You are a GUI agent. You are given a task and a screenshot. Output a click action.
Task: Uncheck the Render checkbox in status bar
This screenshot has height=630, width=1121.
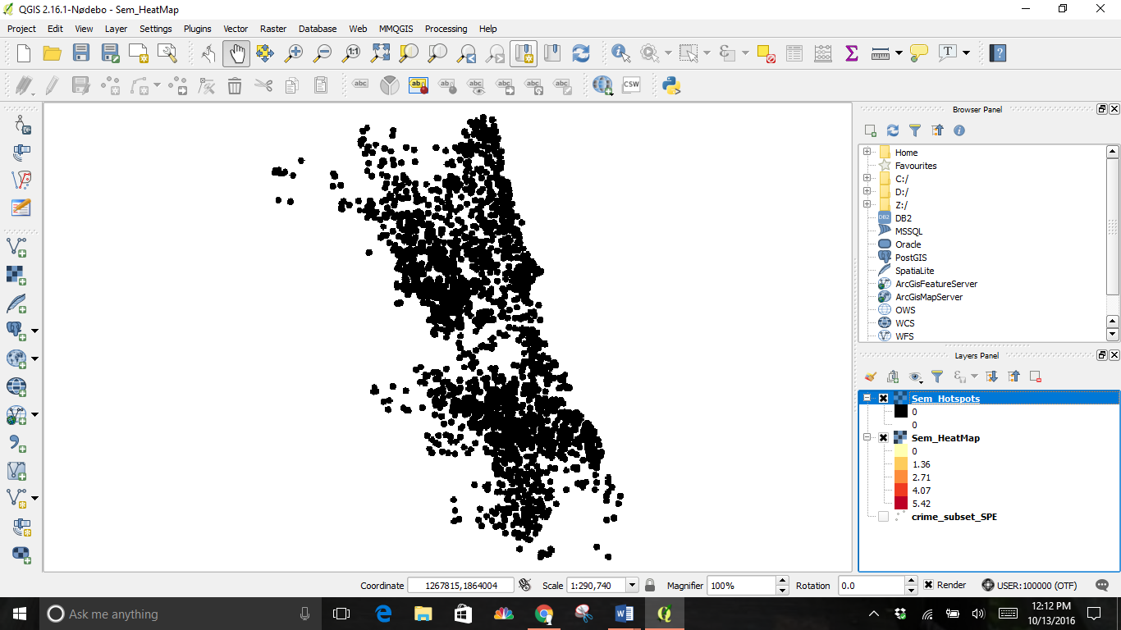tap(928, 585)
